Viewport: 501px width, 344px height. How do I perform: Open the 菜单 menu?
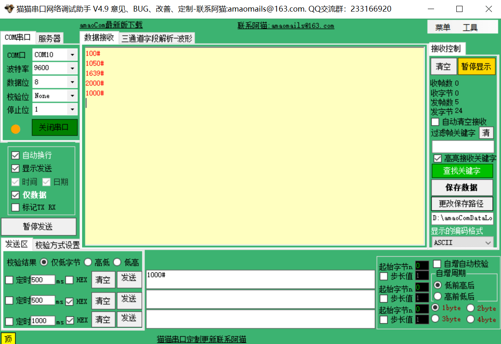coord(443,28)
